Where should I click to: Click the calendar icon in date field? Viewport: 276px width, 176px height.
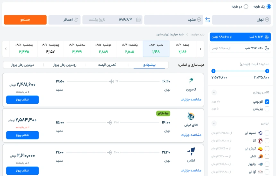[x=138, y=20]
